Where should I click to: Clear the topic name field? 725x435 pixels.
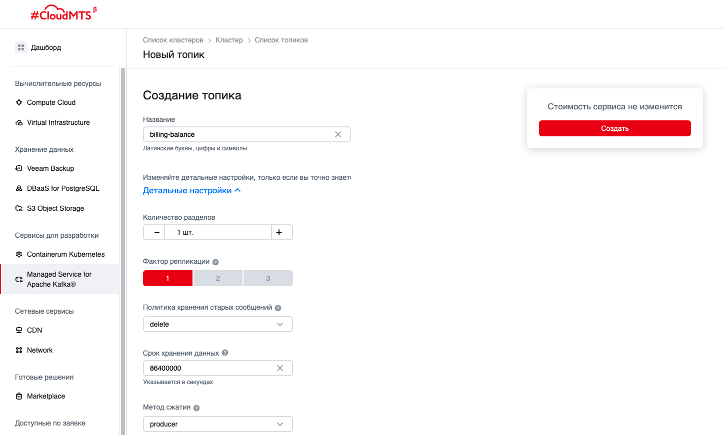[338, 134]
